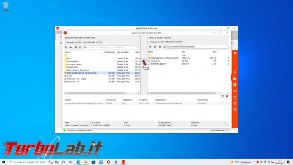Viewport: 293px width, 165px height.
Task: Open Microsoft Edge from the taskbar
Action: pos(78,162)
